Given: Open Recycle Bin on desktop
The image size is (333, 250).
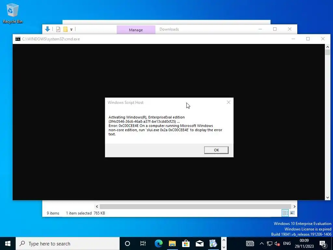Looking at the screenshot, I should point(13,13).
